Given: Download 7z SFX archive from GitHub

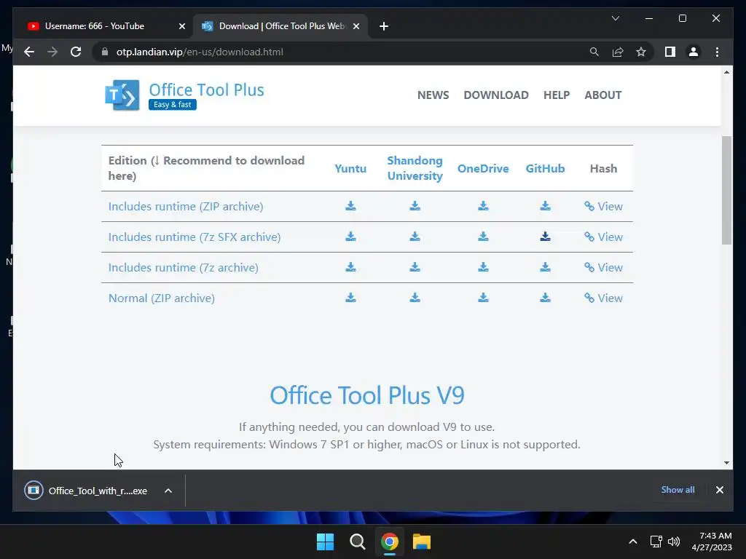Looking at the screenshot, I should (x=545, y=237).
